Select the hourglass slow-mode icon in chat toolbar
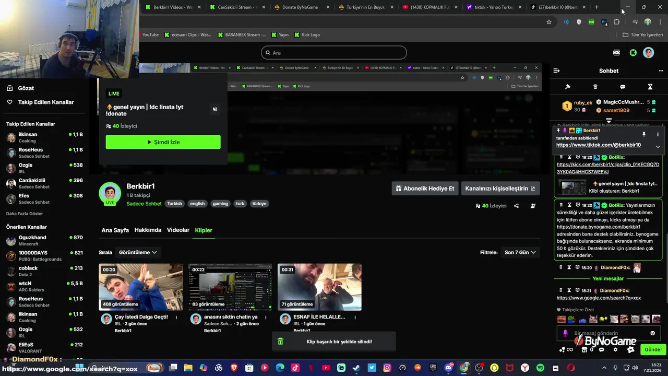This screenshot has height=376, width=668. (650, 87)
